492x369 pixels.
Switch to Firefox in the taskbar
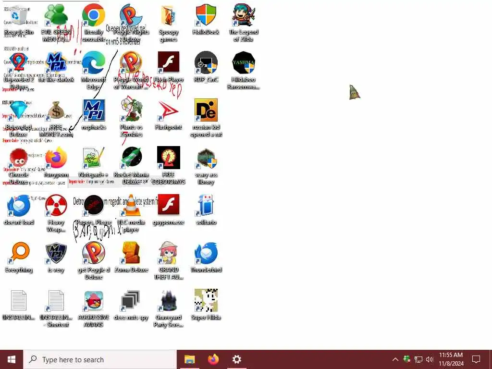click(213, 359)
